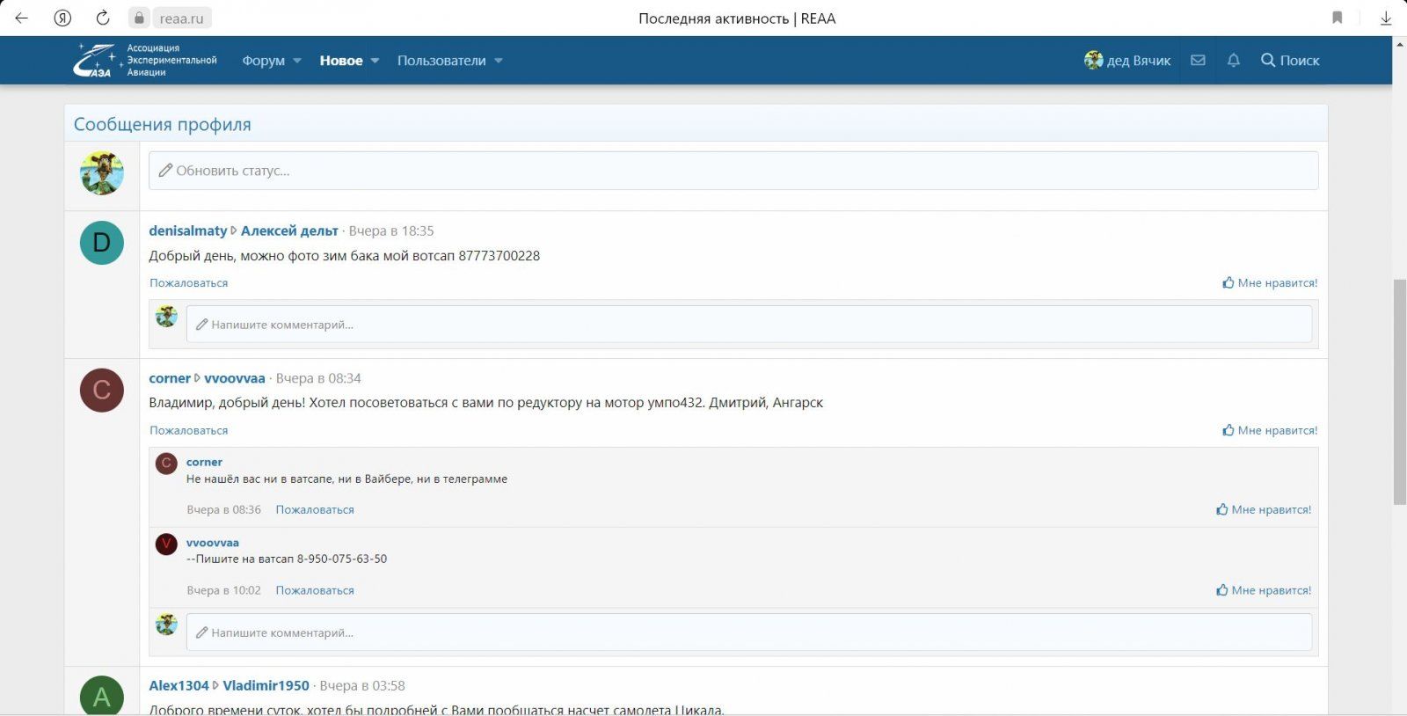Click the page vertical scrollbar thumb

pyautogui.click(x=1399, y=391)
